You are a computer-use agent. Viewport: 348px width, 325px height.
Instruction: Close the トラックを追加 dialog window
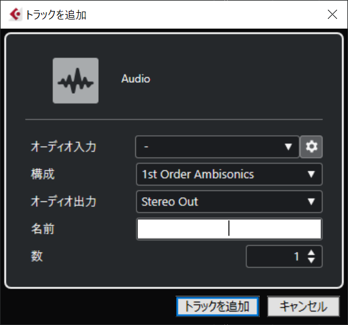click(332, 15)
